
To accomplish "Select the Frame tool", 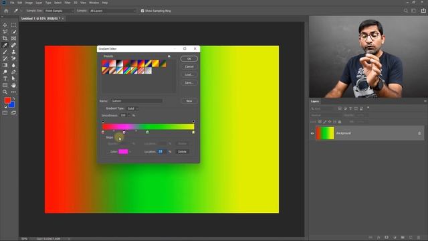I will pyautogui.click(x=13, y=39).
